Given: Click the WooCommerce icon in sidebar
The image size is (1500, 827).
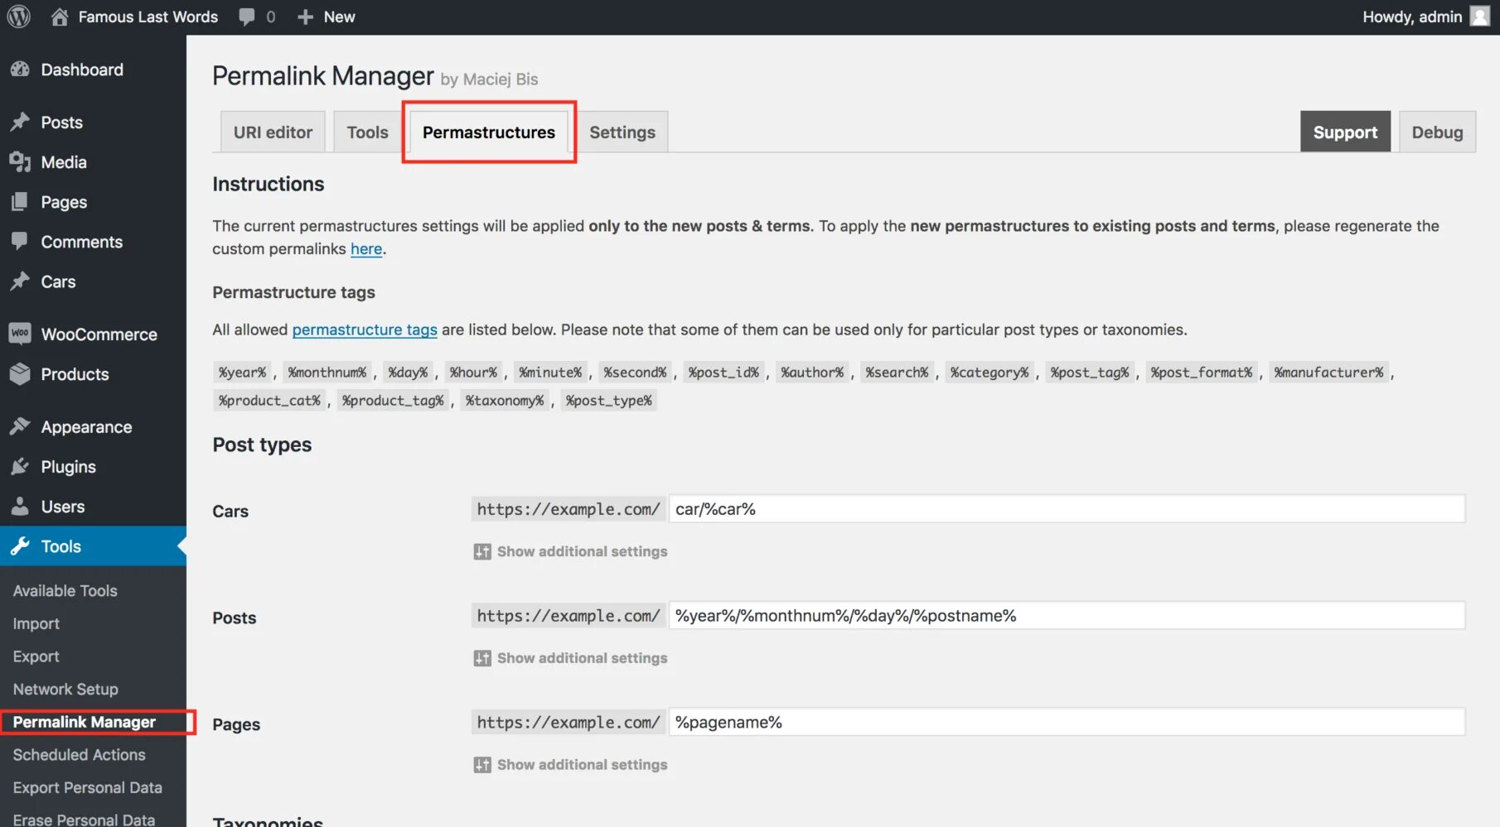Looking at the screenshot, I should pyautogui.click(x=20, y=334).
